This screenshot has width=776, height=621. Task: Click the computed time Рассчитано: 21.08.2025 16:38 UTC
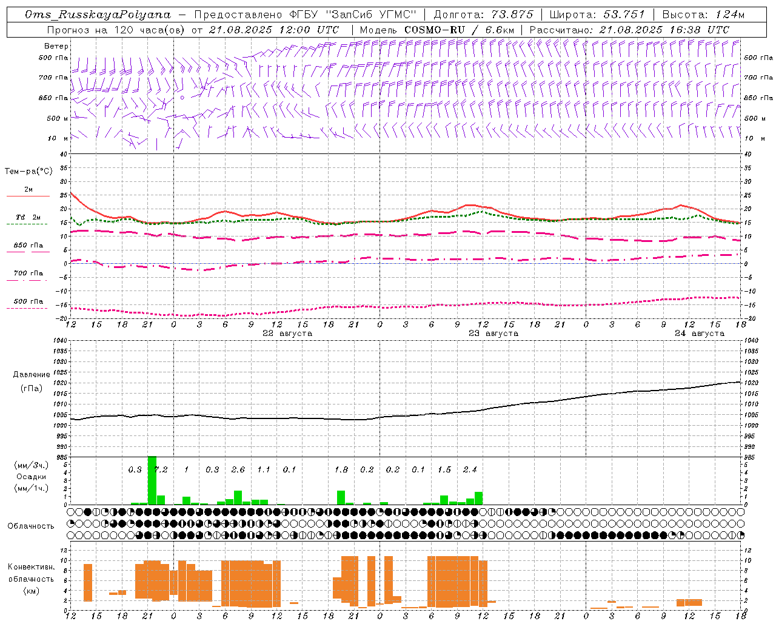(x=630, y=30)
